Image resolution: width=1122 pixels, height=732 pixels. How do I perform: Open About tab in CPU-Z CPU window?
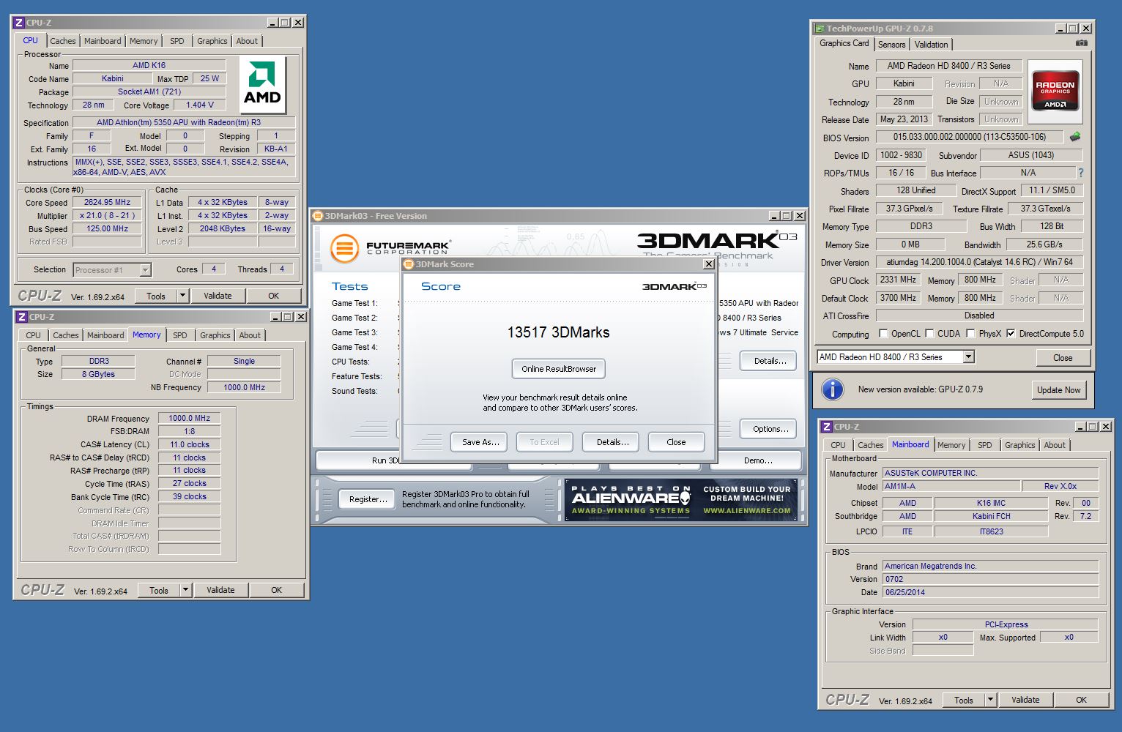[247, 41]
